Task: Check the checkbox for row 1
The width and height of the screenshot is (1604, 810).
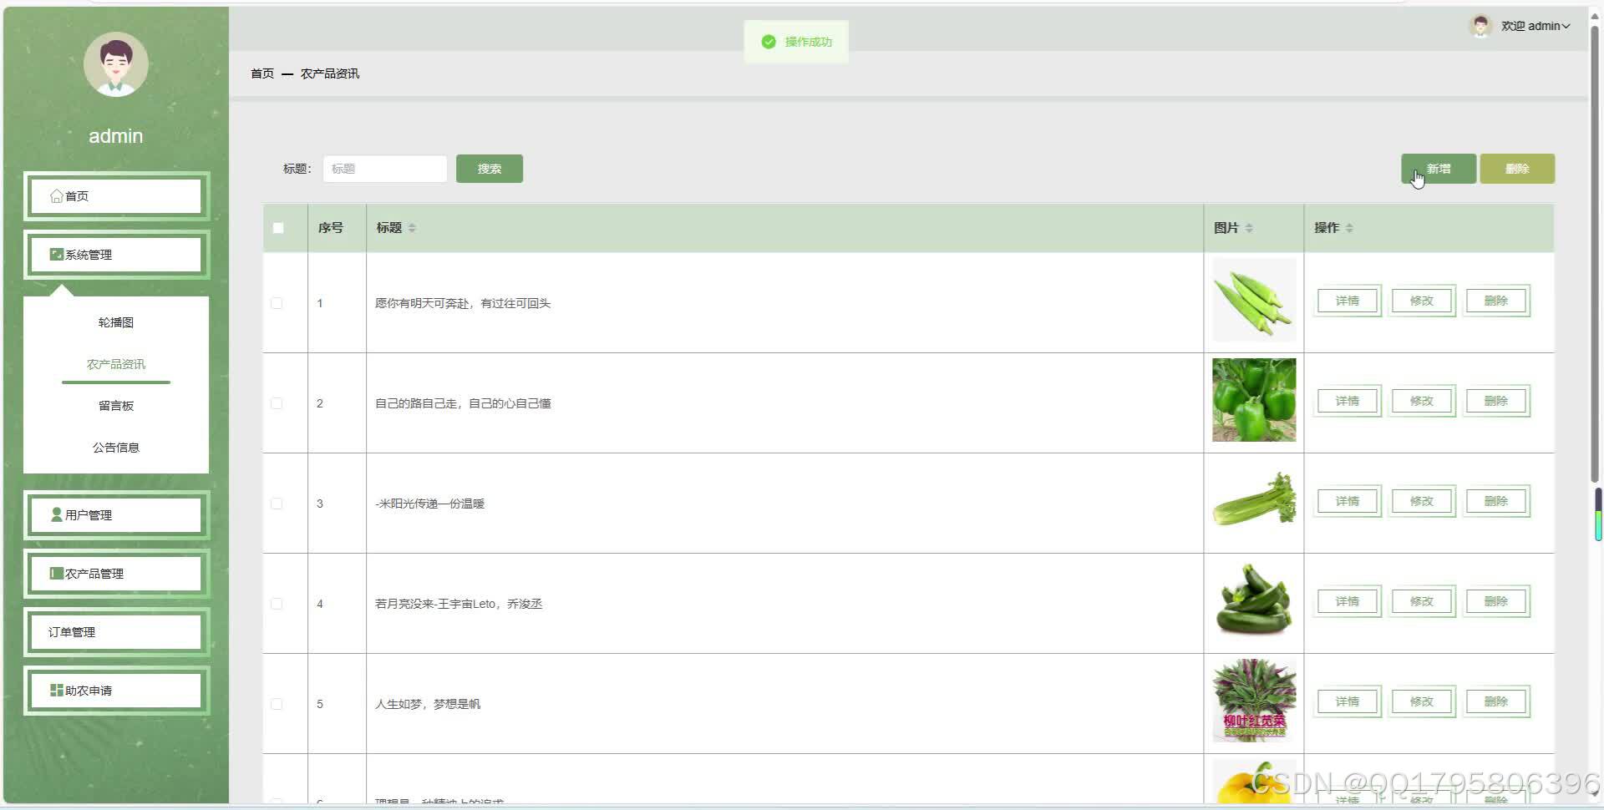Action: click(277, 303)
